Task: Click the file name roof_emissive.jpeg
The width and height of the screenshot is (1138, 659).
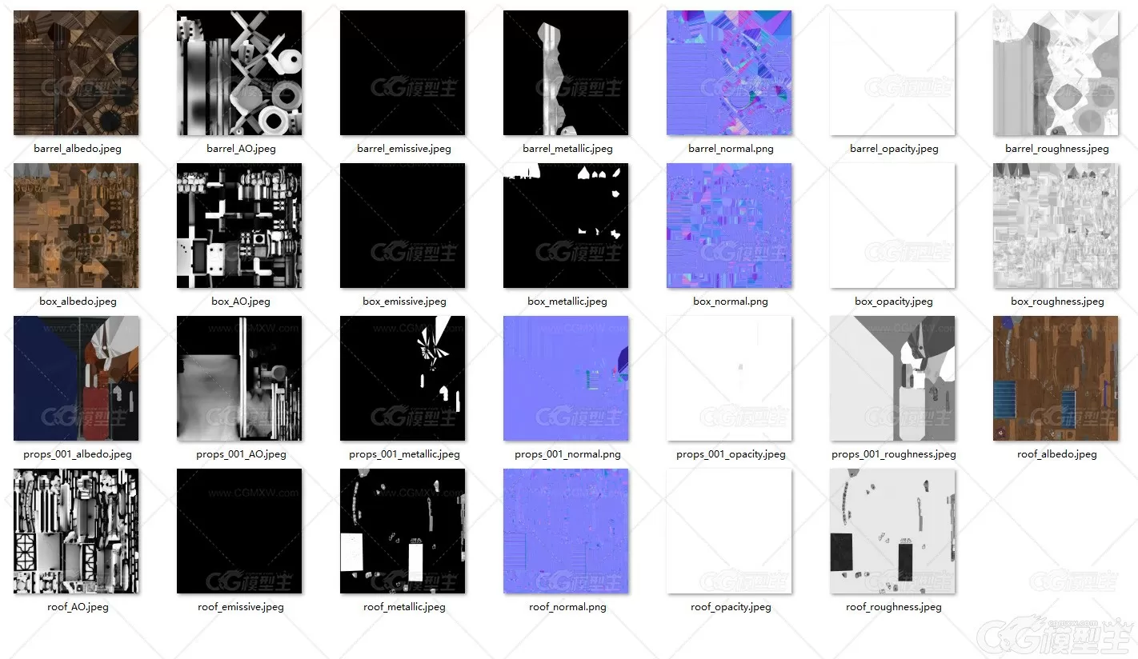Action: click(x=241, y=607)
